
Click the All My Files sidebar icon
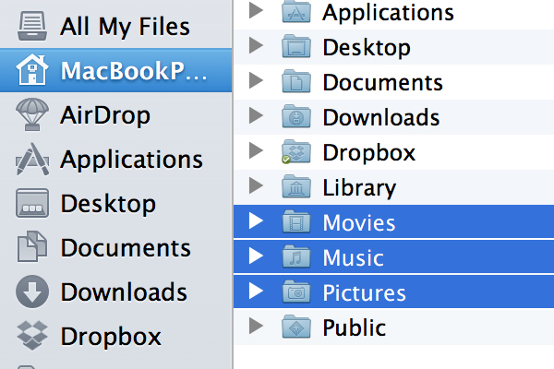pos(32,26)
